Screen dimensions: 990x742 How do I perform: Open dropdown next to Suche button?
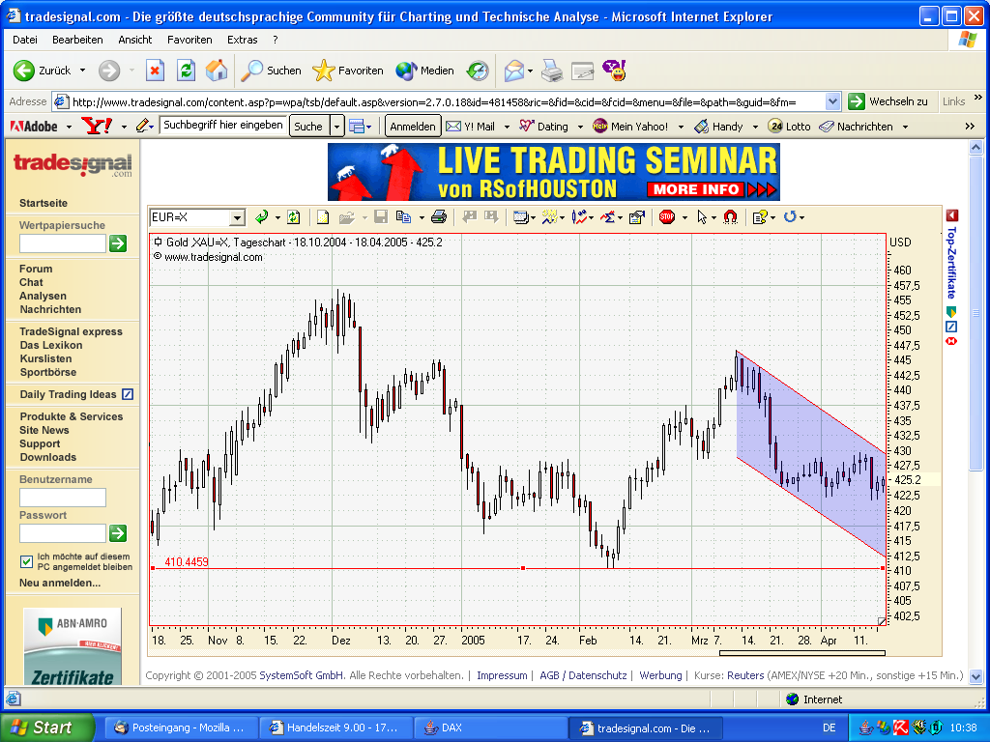click(x=337, y=127)
